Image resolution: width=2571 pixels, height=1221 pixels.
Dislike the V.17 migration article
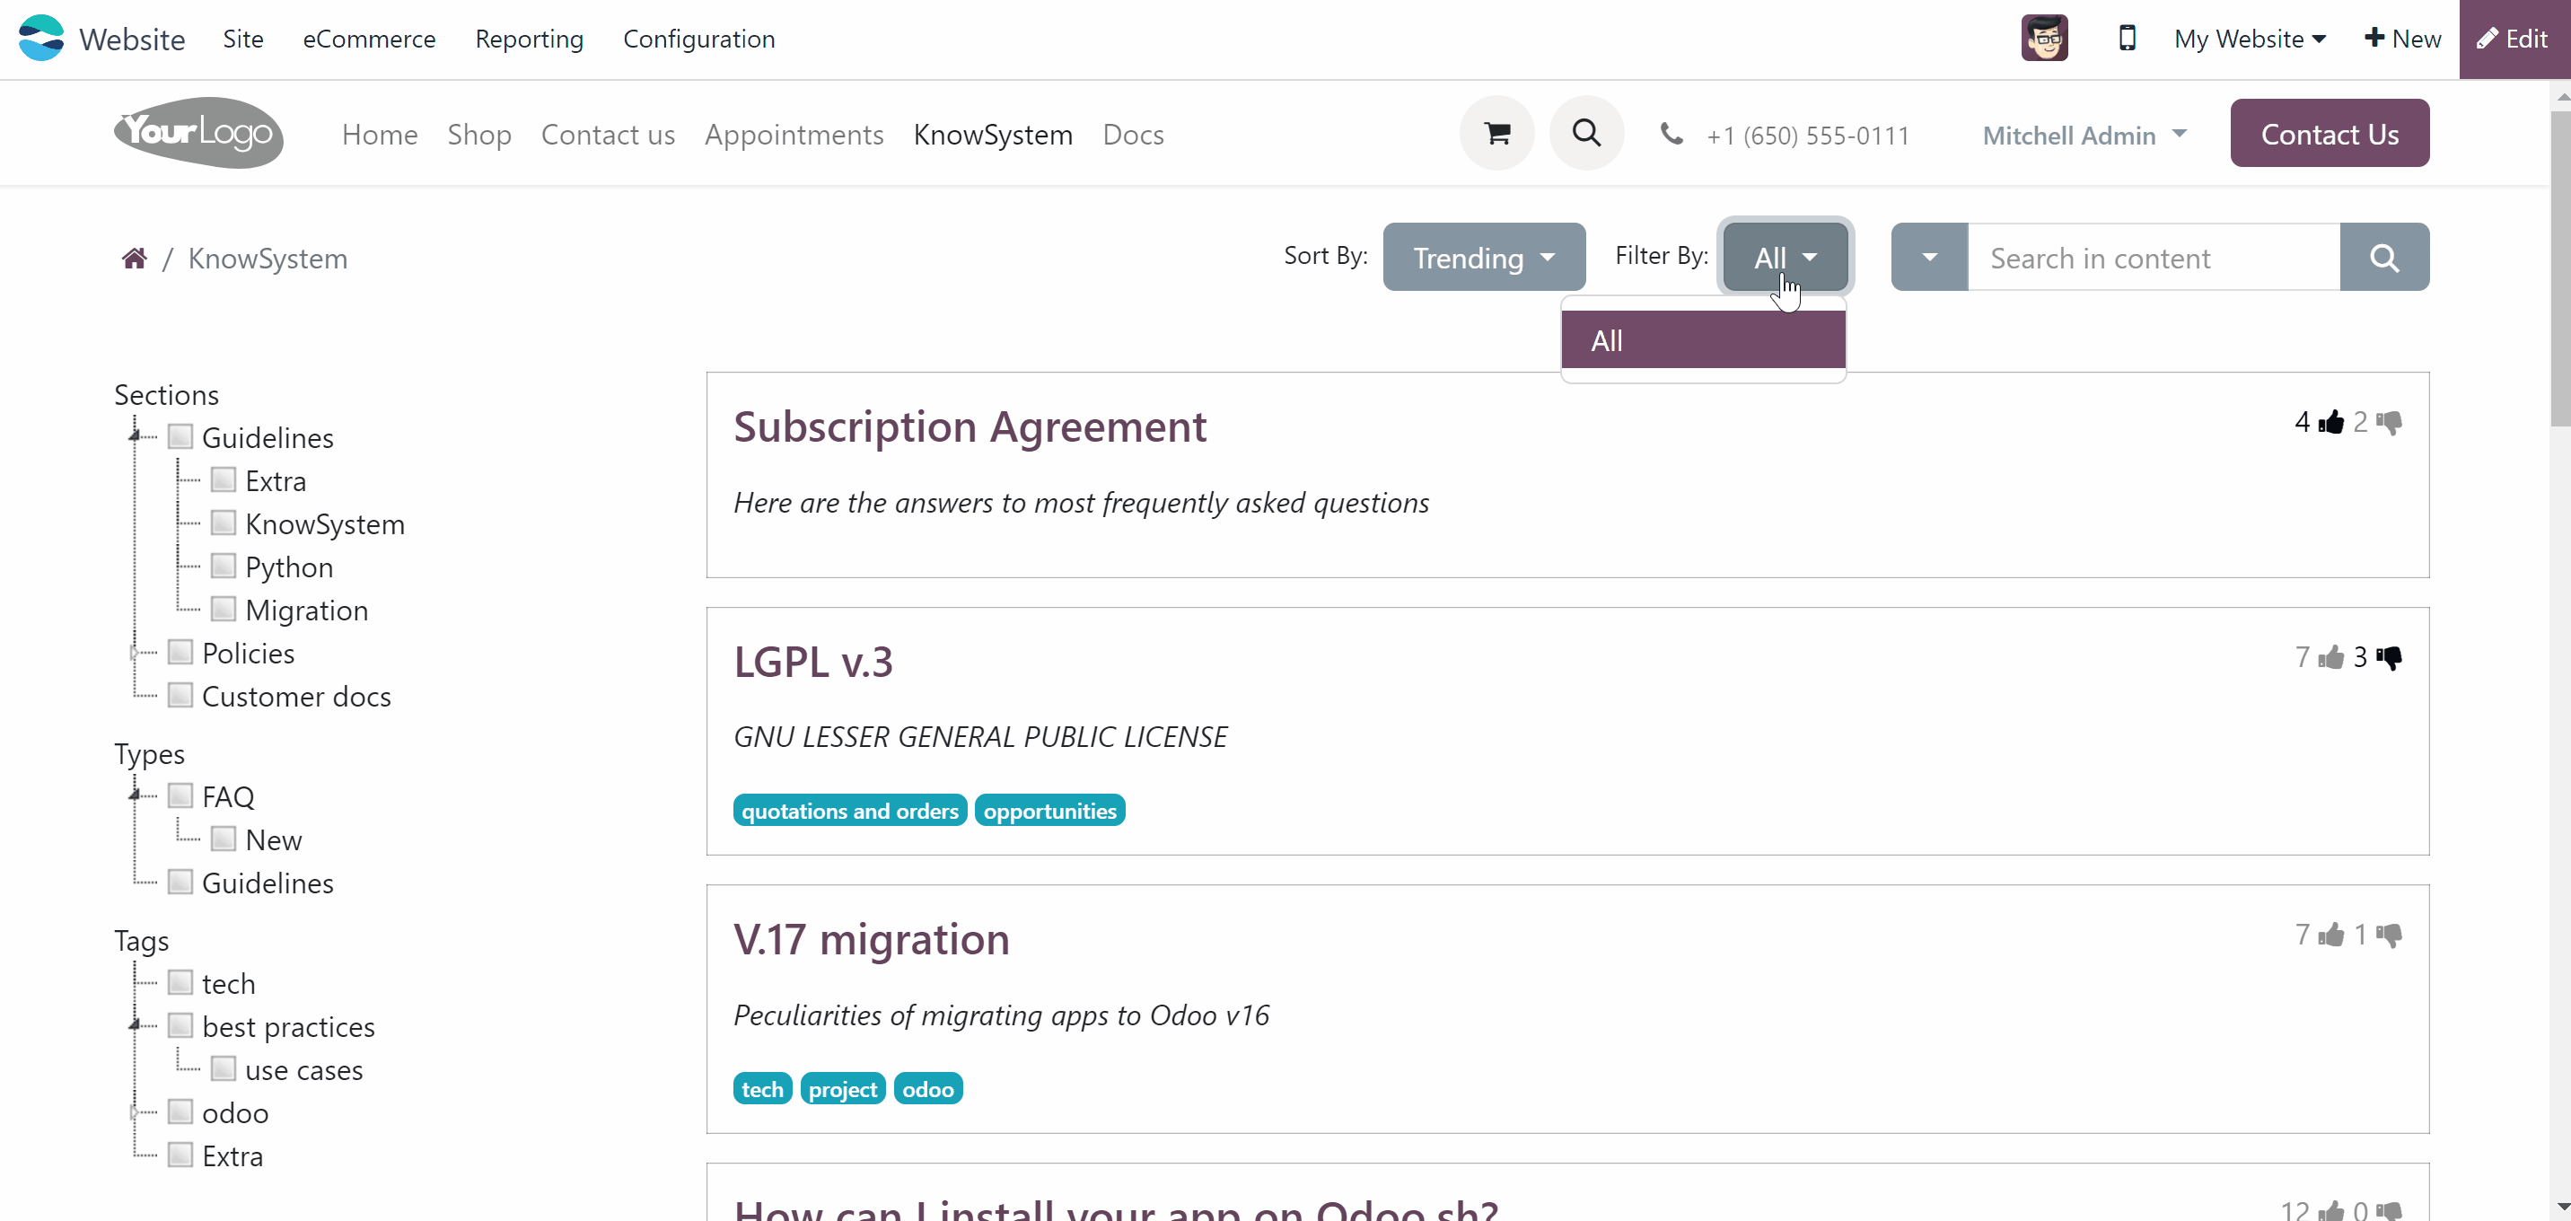(2390, 935)
